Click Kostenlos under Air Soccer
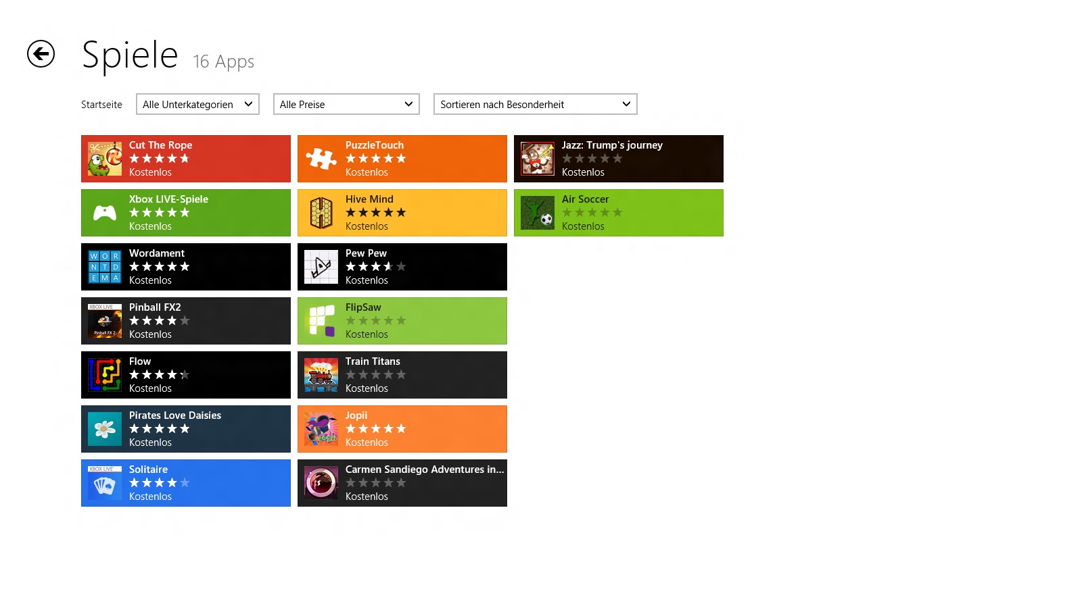The width and height of the screenshot is (1082, 608). click(x=583, y=226)
